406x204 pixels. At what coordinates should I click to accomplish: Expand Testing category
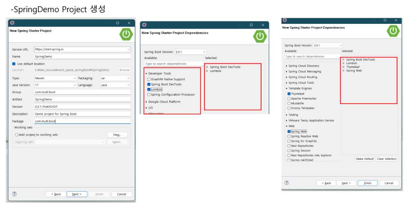coord(286,115)
